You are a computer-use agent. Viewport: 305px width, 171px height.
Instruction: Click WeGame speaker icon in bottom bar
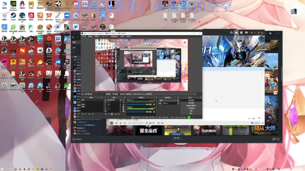tap(117, 123)
